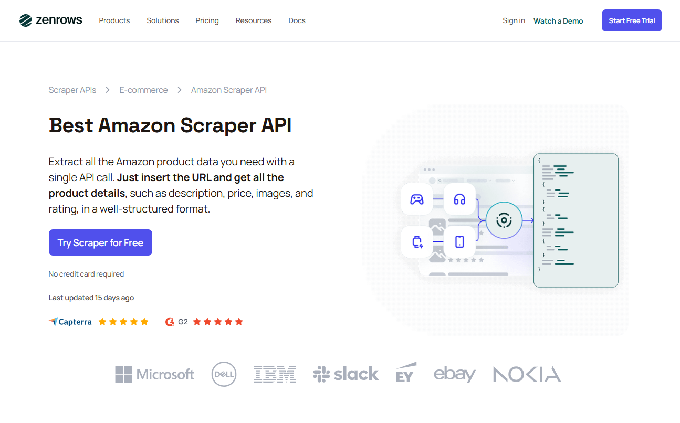680x423 pixels.
Task: Open the Resources dropdown
Action: coord(253,20)
